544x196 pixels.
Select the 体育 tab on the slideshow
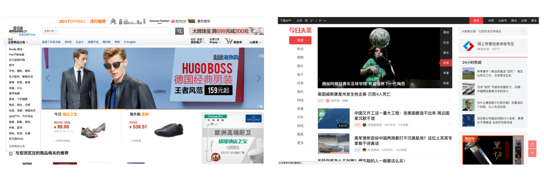point(446,63)
